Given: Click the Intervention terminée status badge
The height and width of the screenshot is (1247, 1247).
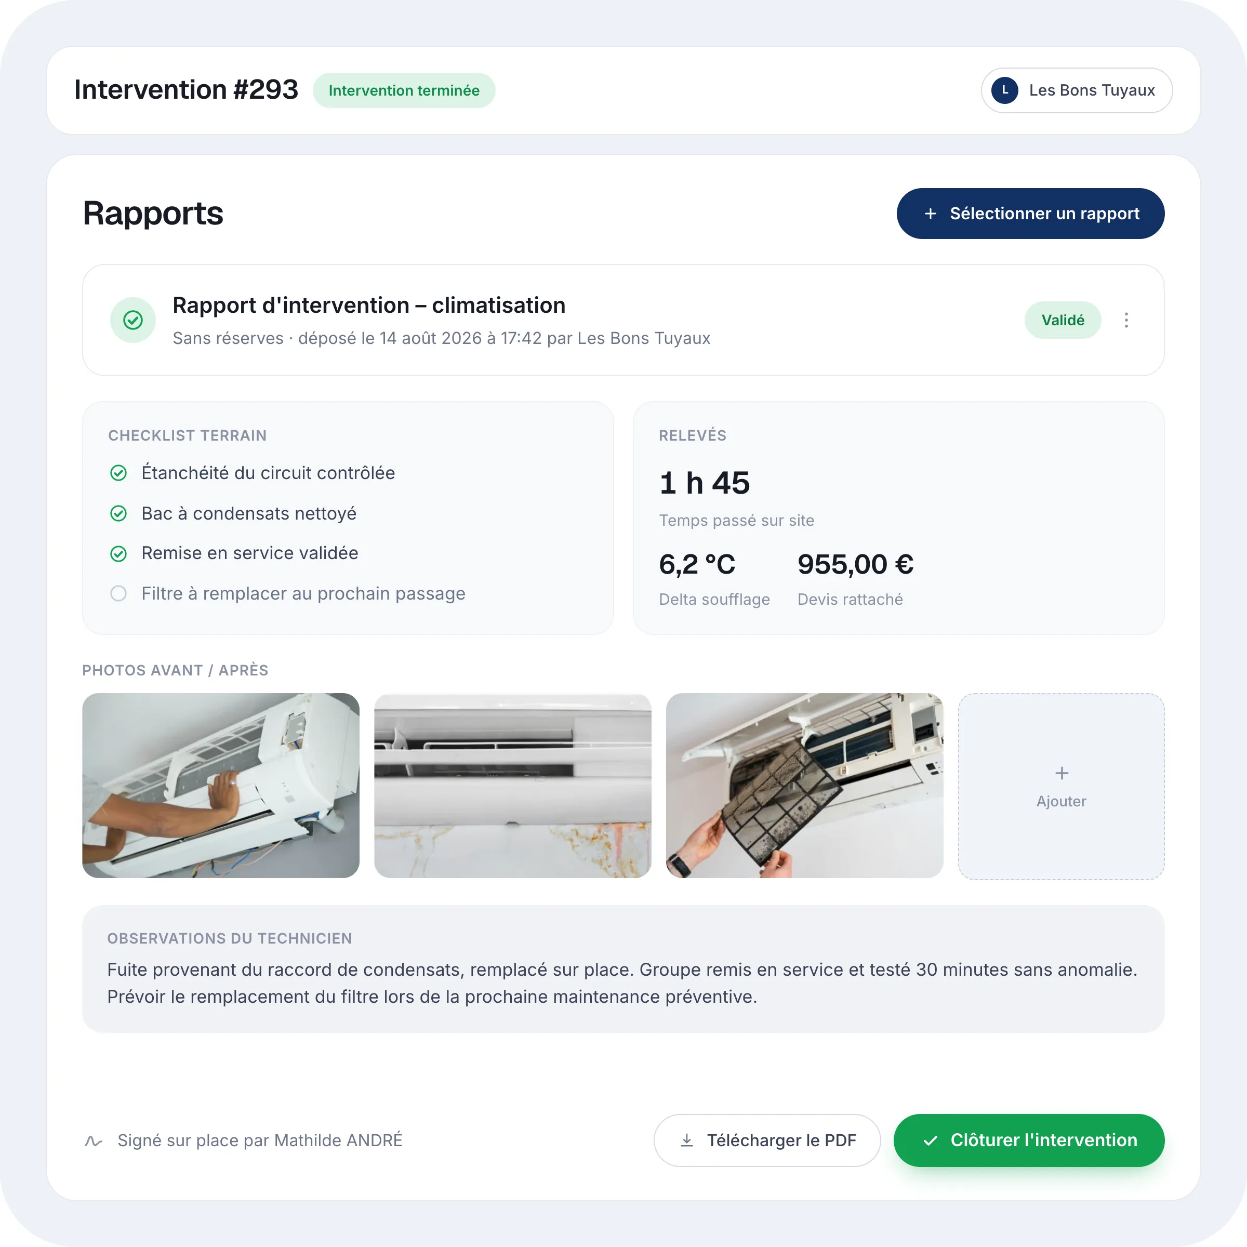Looking at the screenshot, I should pyautogui.click(x=404, y=90).
